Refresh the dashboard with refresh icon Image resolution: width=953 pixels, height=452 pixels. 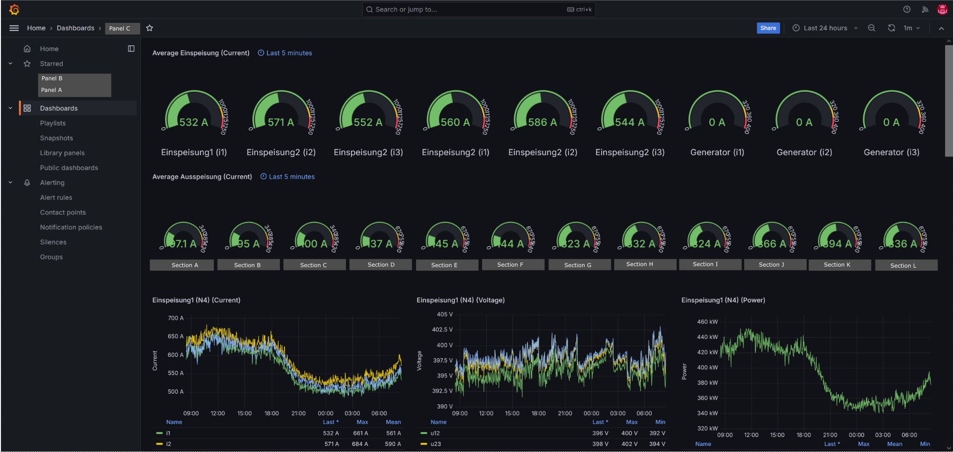click(891, 28)
